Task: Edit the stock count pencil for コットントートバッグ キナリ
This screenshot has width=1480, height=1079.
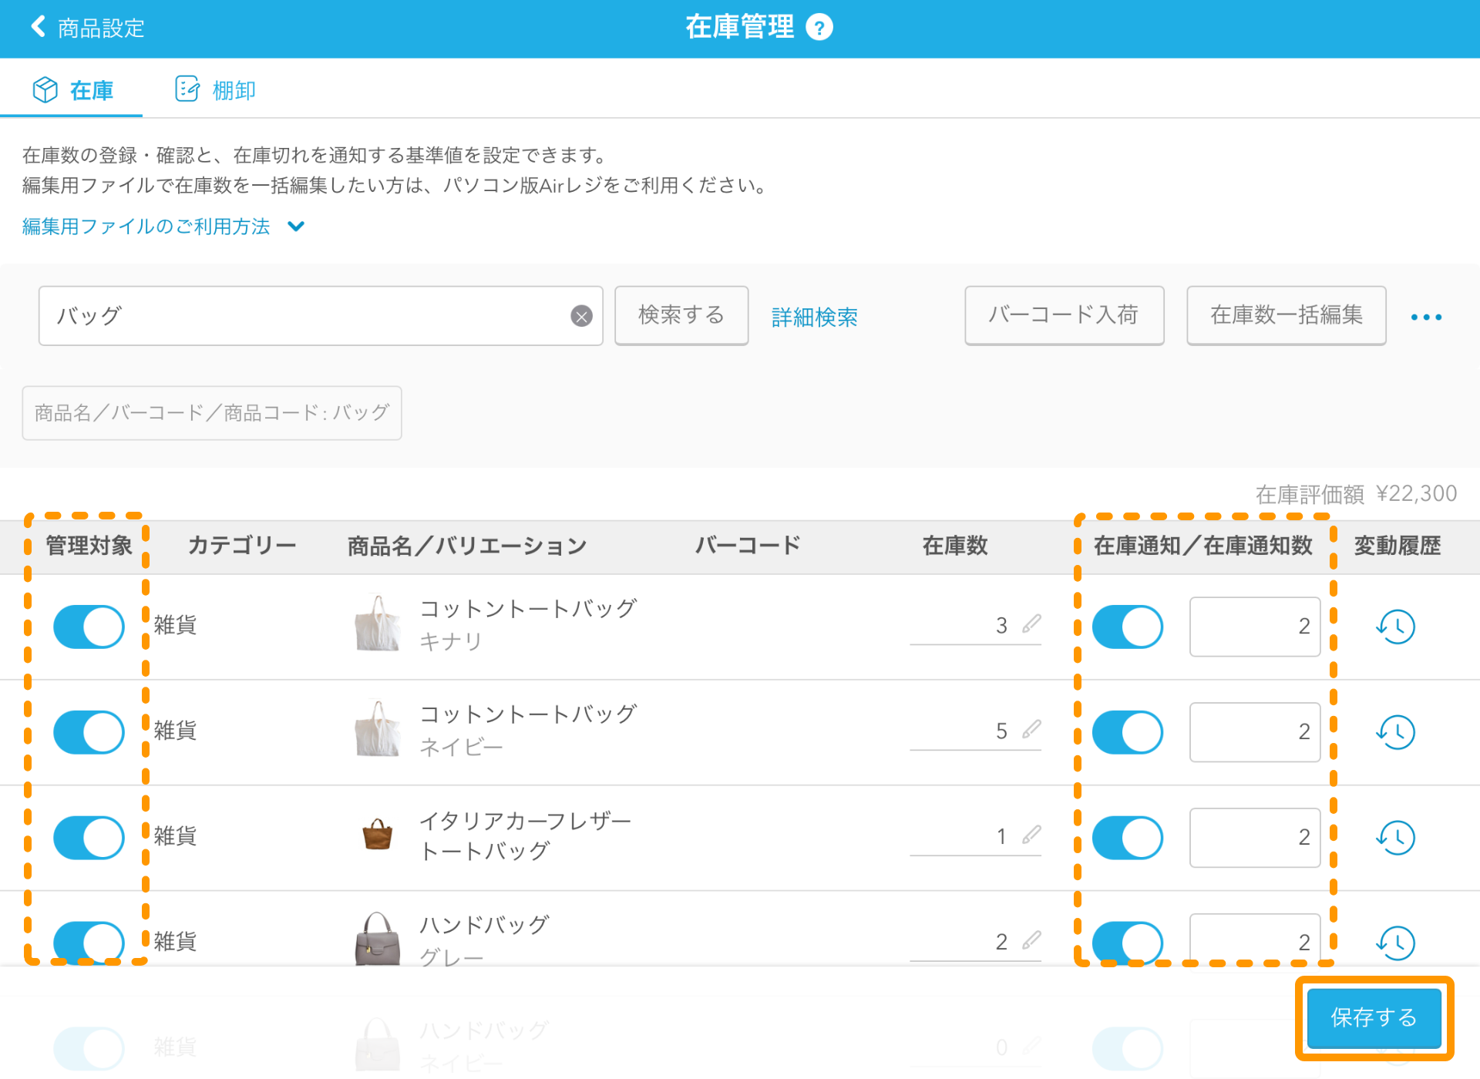Action: [x=1031, y=624]
